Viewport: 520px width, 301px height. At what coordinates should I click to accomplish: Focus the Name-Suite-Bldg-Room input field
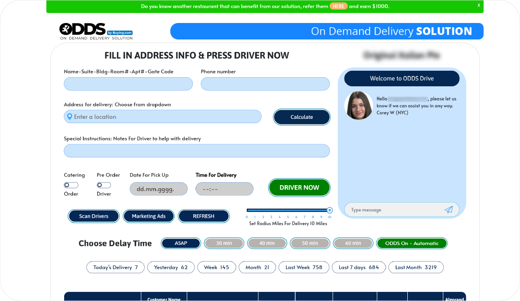click(x=128, y=84)
